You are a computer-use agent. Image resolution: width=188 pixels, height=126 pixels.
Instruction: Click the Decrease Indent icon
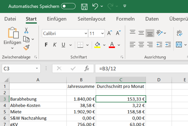159,44
